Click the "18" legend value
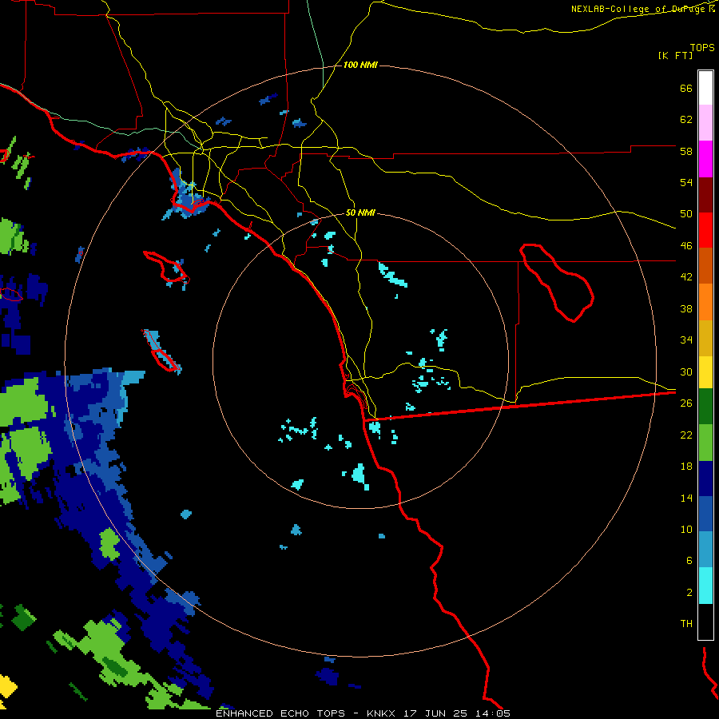This screenshot has height=719, width=719. 686,467
